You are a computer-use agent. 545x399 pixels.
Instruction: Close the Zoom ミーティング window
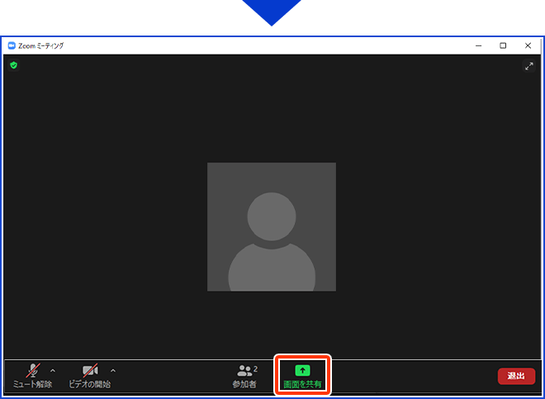point(528,45)
